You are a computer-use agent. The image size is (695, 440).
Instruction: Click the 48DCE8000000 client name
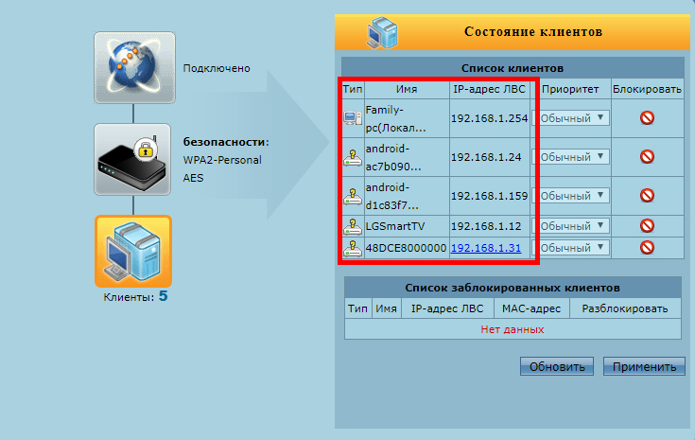click(406, 248)
